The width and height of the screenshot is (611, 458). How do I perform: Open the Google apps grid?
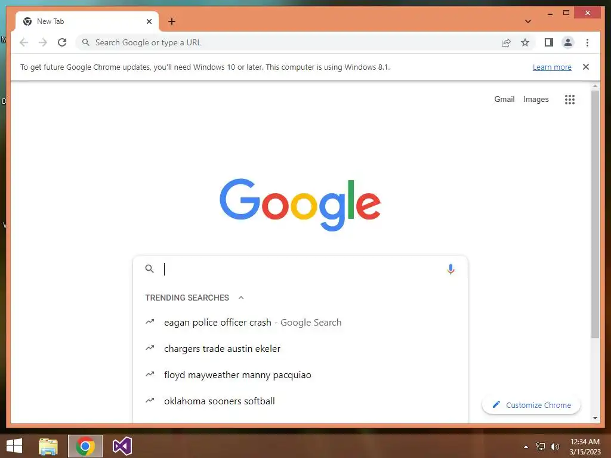[570, 100]
